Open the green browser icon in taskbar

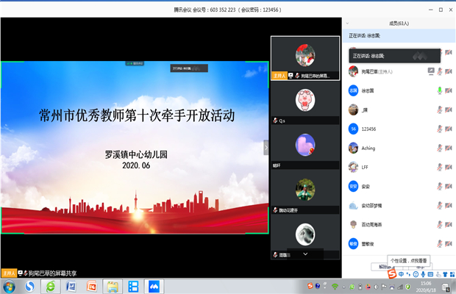click(x=50, y=286)
